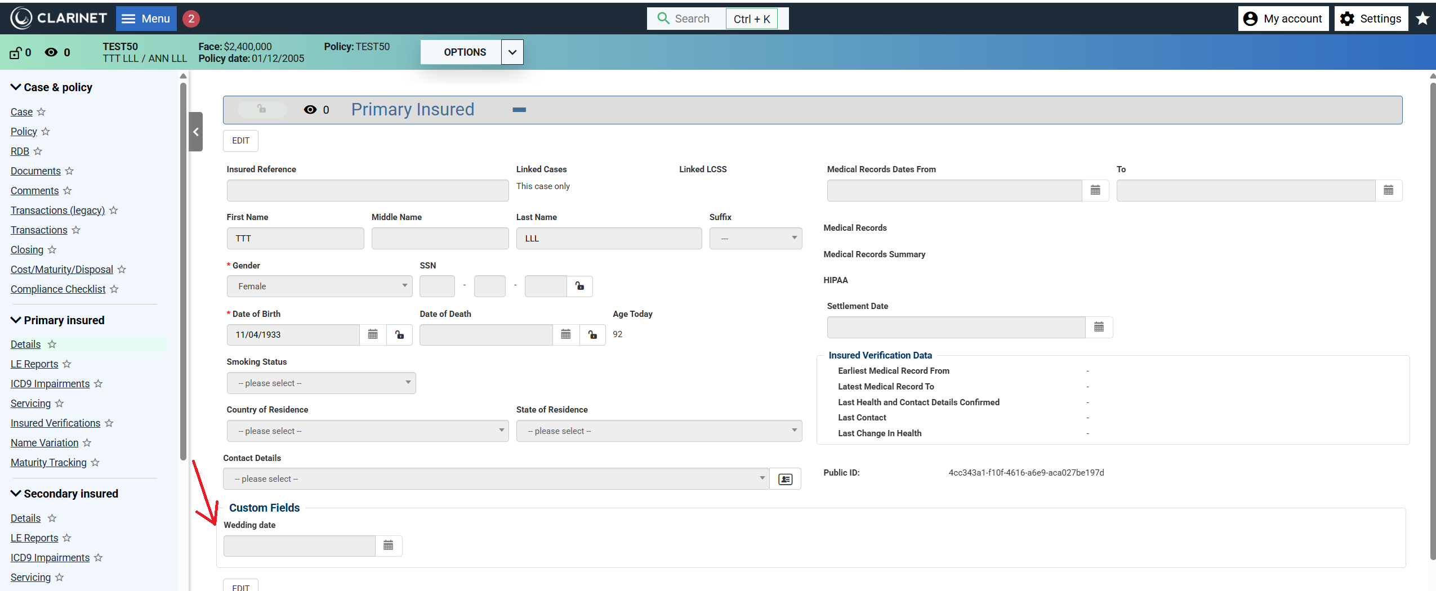The image size is (1436, 591).
Task: Click the SSN unlock padlock icon
Action: pos(579,286)
